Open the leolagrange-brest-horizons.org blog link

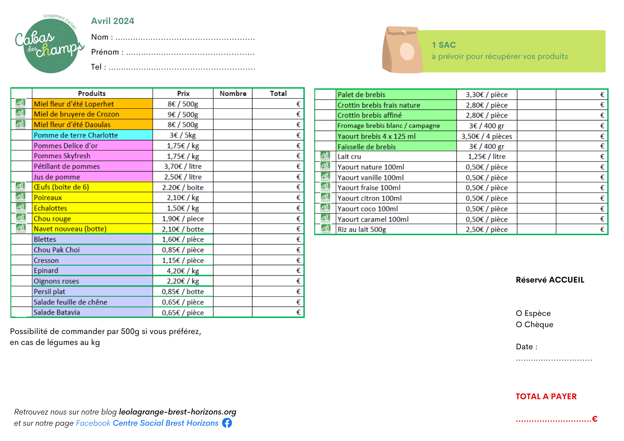178,412
